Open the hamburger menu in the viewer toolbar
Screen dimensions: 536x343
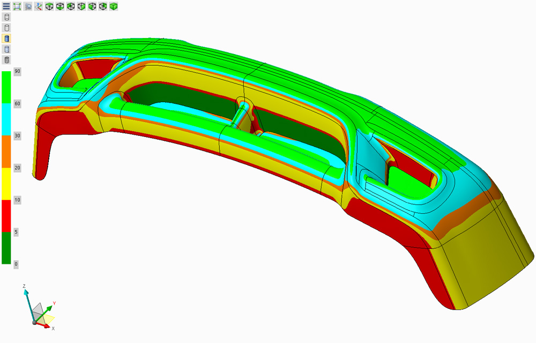(6, 6)
